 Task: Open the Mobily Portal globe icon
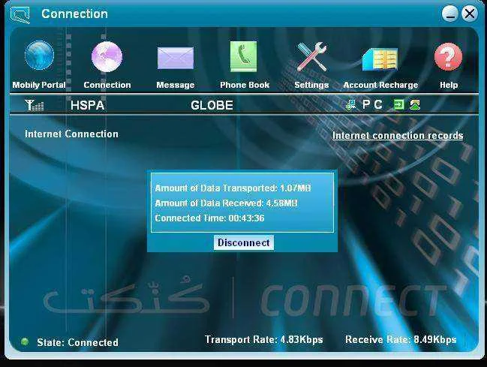point(39,56)
